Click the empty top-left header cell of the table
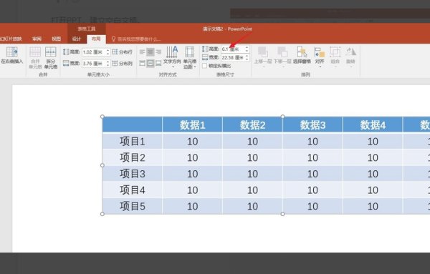Viewport: 430px width, 274px height. 132,124
